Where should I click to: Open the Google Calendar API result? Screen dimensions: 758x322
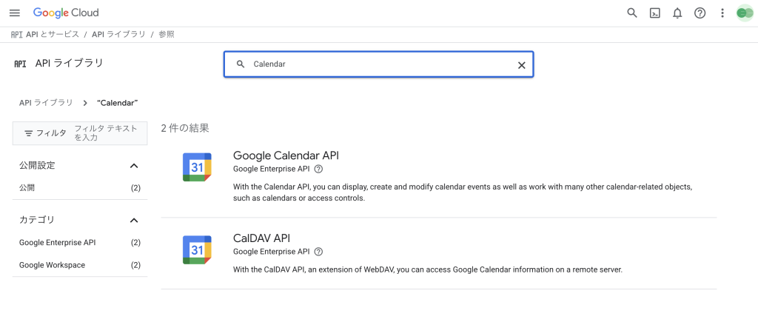pyautogui.click(x=286, y=155)
